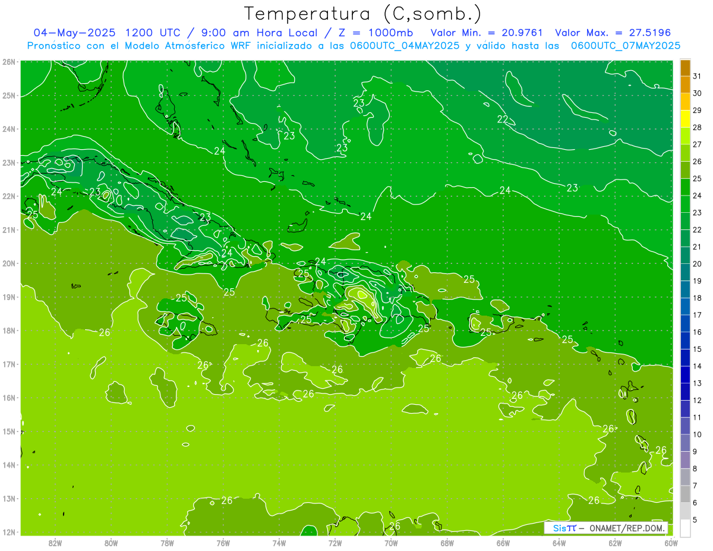Screen dimensions: 713x551
Task: Click the '26N' latitude axis label
Action: pos(9,62)
